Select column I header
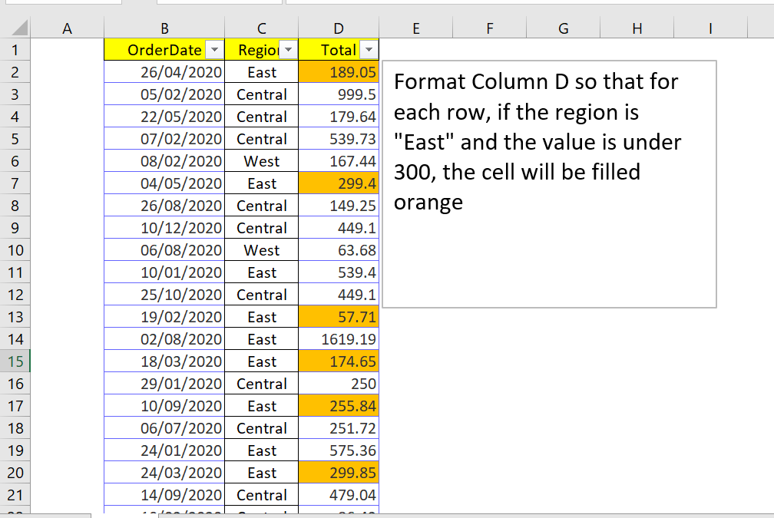The image size is (774, 518). 710,28
